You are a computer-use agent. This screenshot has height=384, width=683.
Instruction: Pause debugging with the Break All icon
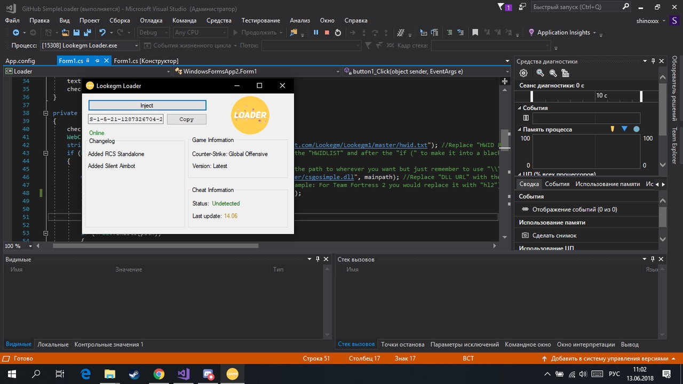tap(316, 33)
